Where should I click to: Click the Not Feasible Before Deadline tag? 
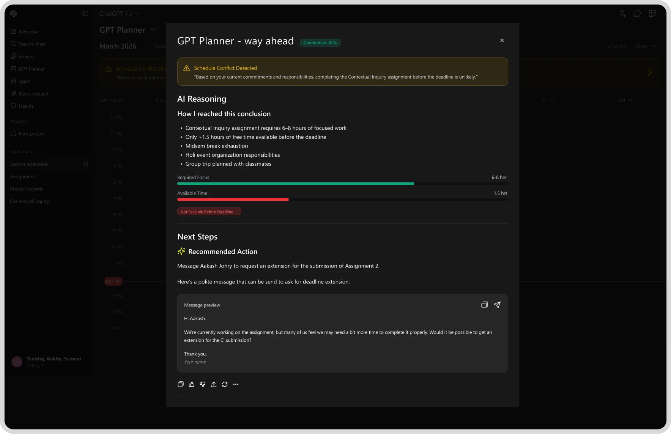(209, 212)
